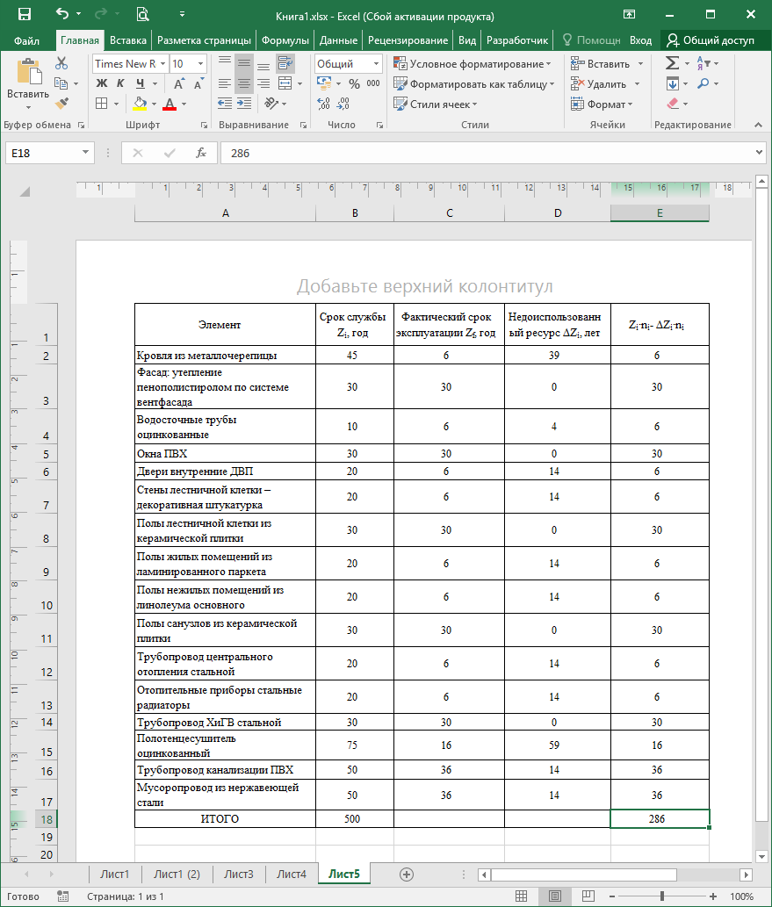The height and width of the screenshot is (907, 772).
Task: Apply percent style to the cell
Action: point(355,84)
